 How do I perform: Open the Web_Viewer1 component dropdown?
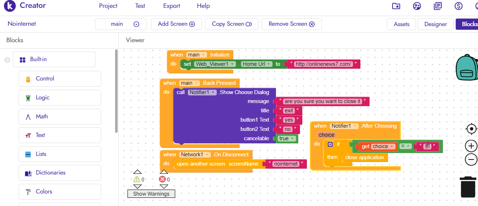click(x=233, y=64)
